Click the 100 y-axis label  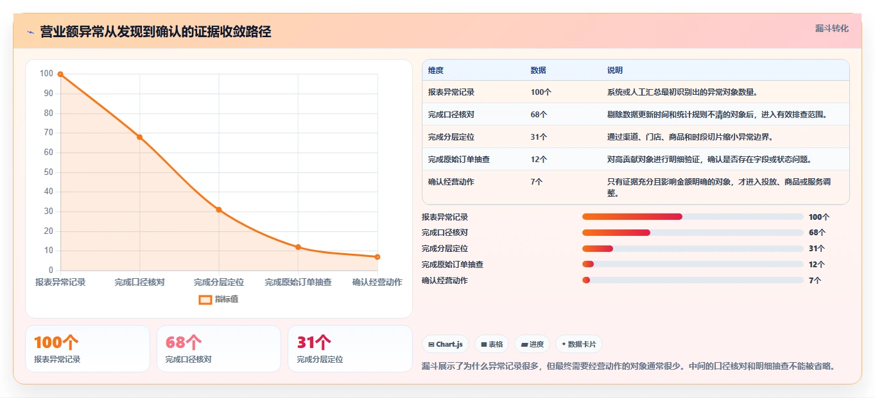[x=46, y=74]
